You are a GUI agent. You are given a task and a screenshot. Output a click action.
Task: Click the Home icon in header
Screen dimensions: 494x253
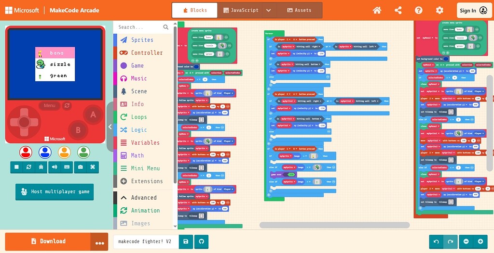click(377, 11)
